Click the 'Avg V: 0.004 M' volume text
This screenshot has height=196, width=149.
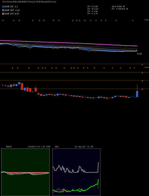coord(118,7)
